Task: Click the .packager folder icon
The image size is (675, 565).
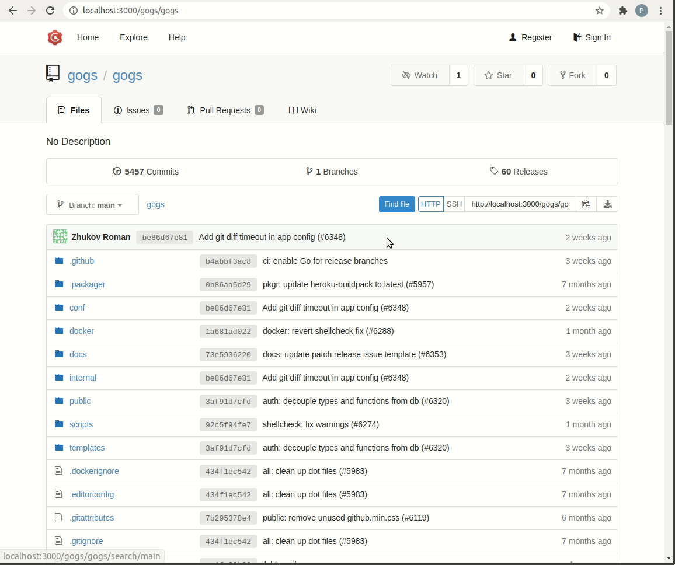Action: pyautogui.click(x=59, y=284)
